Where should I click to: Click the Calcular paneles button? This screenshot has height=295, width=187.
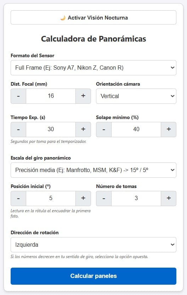coord(93,276)
